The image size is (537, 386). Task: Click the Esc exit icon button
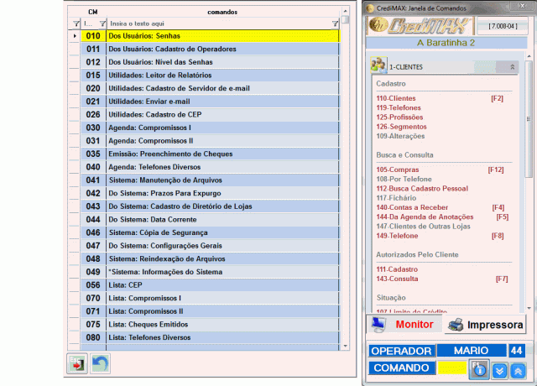(77, 365)
